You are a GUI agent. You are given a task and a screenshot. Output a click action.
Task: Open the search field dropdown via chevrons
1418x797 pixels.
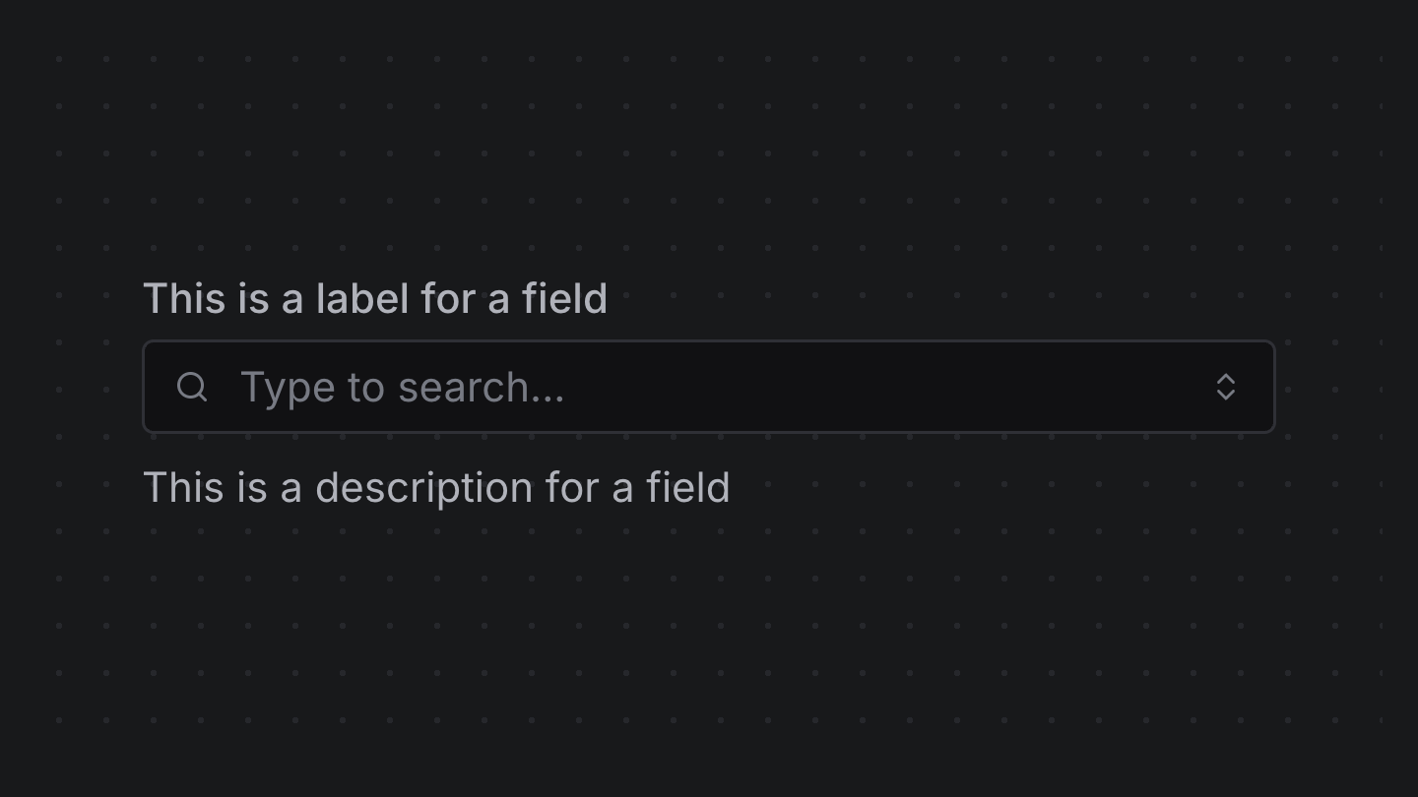tap(1225, 387)
